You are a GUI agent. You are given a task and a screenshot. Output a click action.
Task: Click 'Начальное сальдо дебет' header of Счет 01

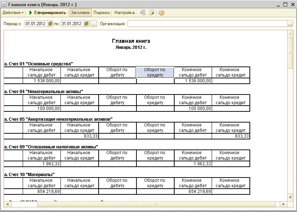click(x=42, y=72)
